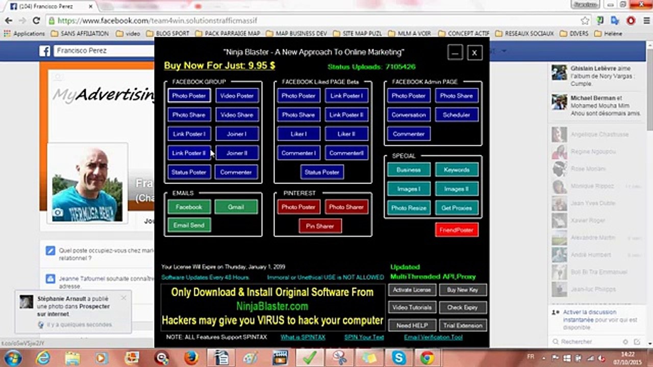Go back in the Chrome browser
Image resolution: width=653 pixels, height=367 pixels.
(9, 21)
